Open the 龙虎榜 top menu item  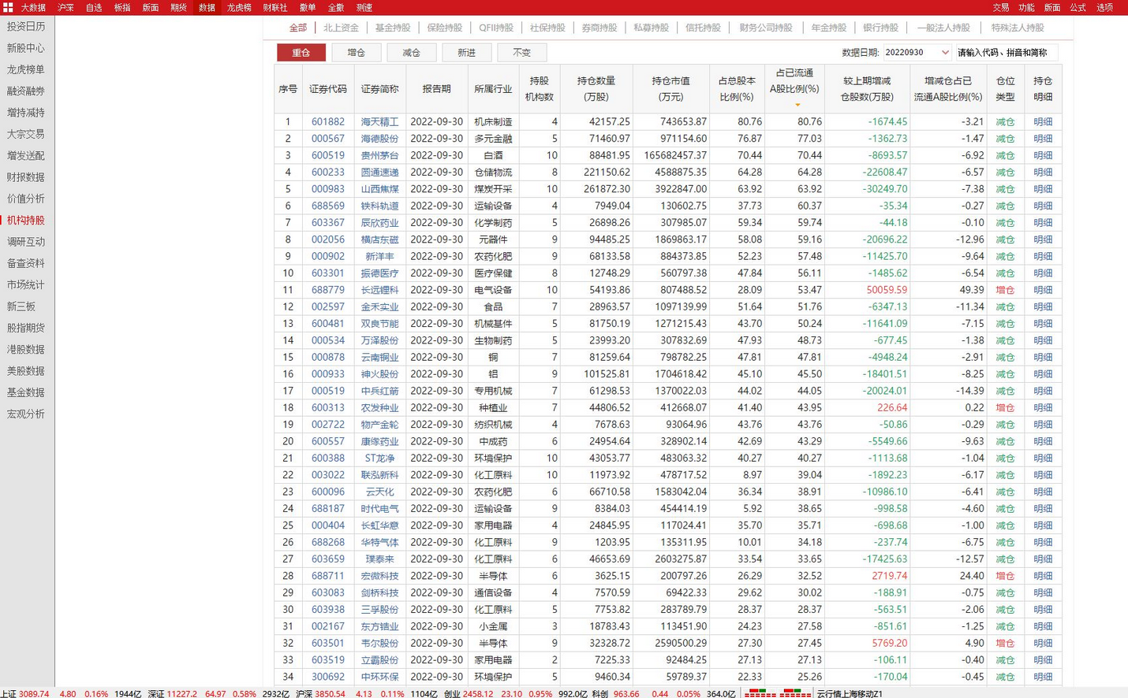[x=239, y=7]
